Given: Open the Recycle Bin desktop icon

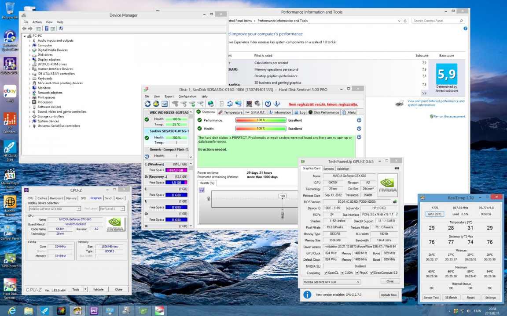Looking at the screenshot, I should 10,11.
